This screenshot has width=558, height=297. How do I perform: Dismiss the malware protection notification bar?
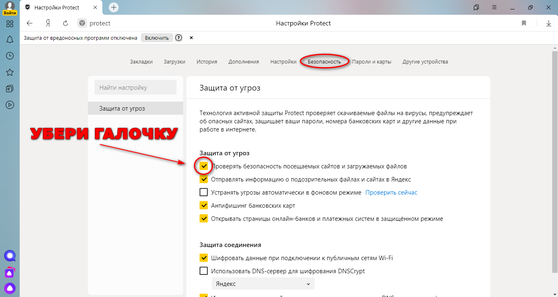click(191, 38)
